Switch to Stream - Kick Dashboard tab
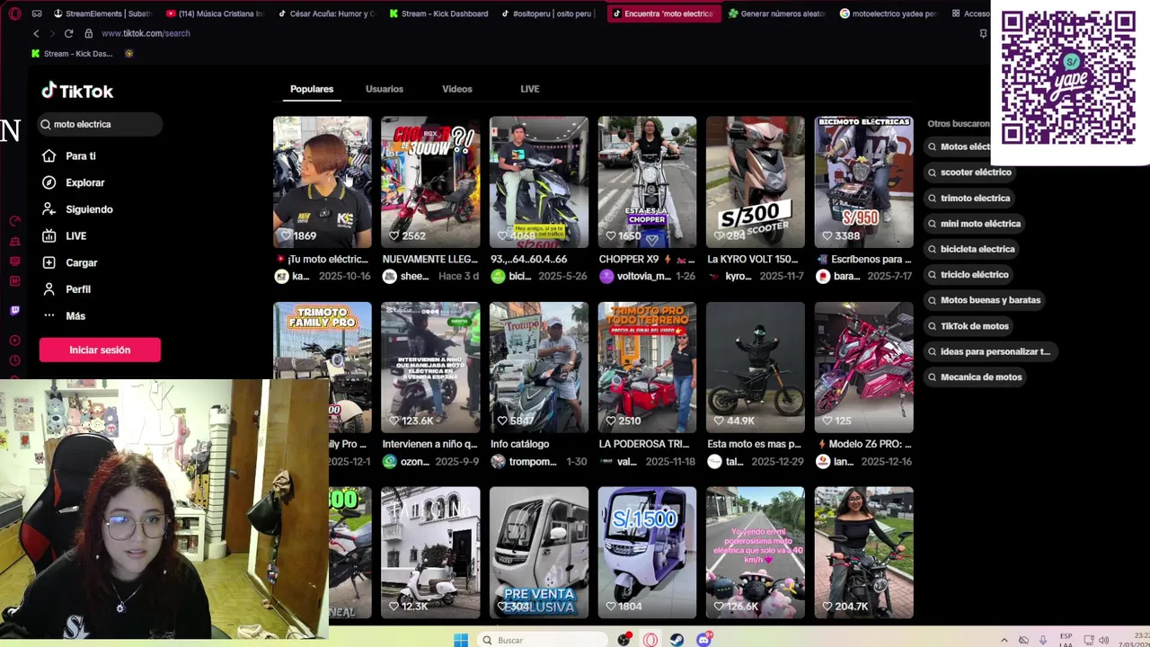 click(x=439, y=13)
